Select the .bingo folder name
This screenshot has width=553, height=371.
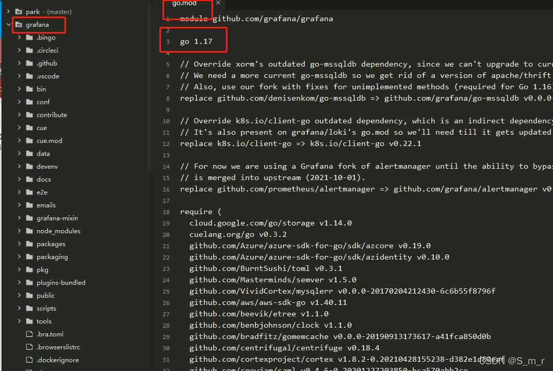[46, 37]
